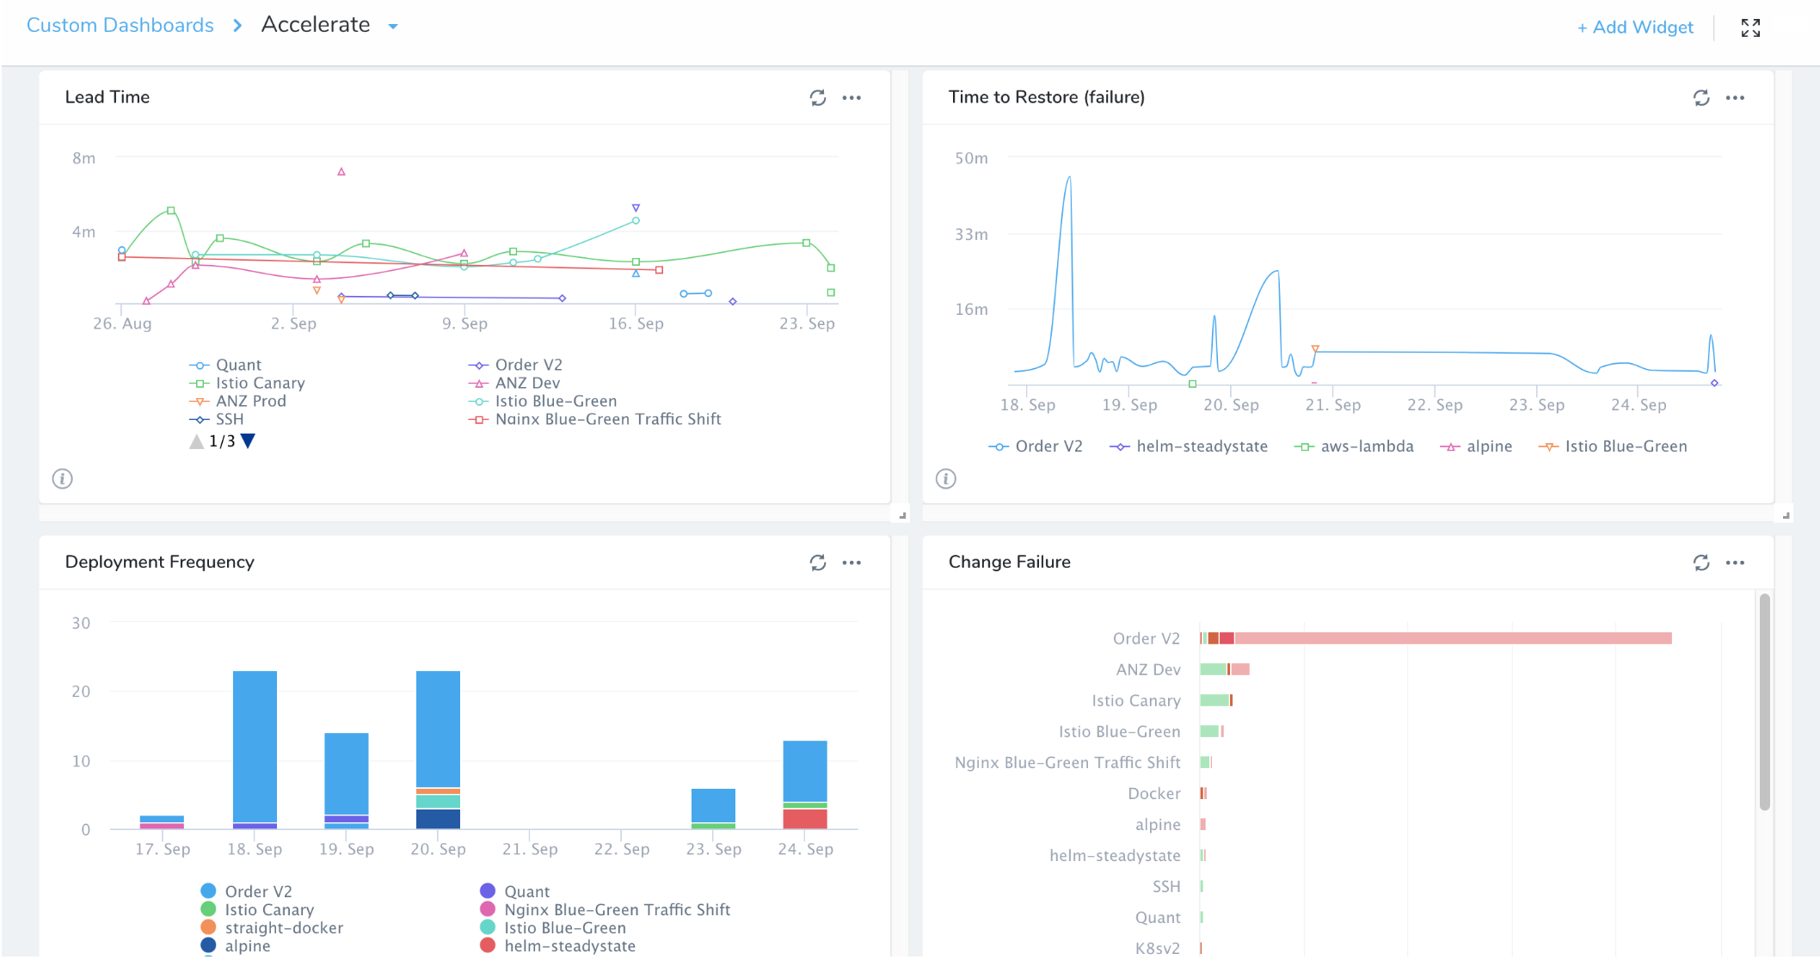Image resolution: width=1820 pixels, height=960 pixels.
Task: Refresh the Lead Time widget
Action: 817,98
